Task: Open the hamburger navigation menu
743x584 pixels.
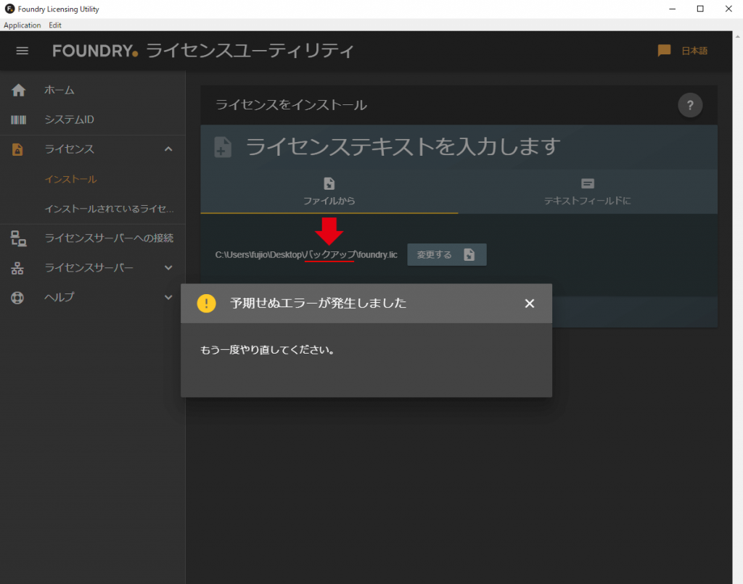Action: [x=22, y=51]
